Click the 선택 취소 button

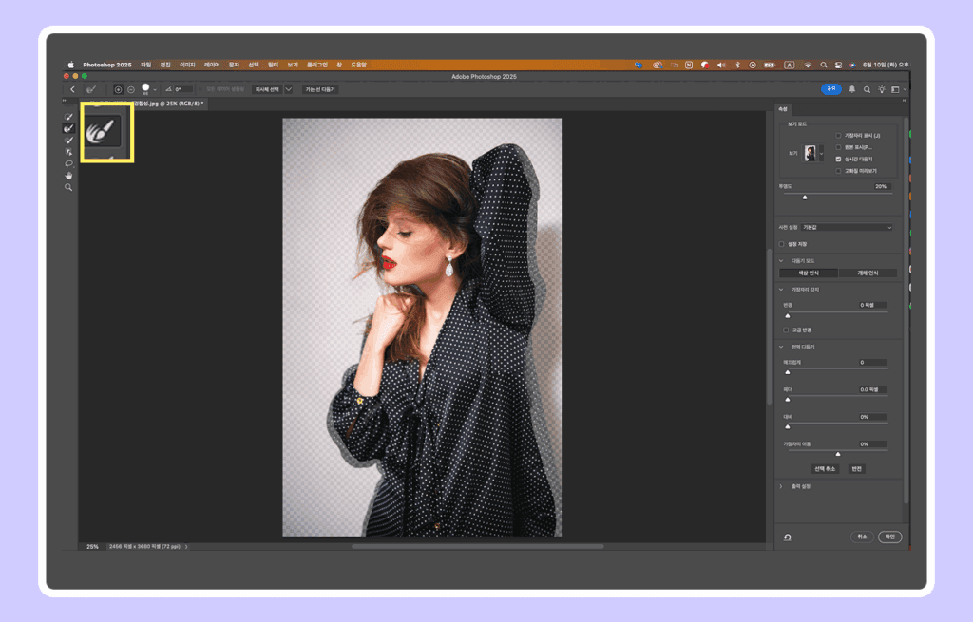click(x=825, y=469)
